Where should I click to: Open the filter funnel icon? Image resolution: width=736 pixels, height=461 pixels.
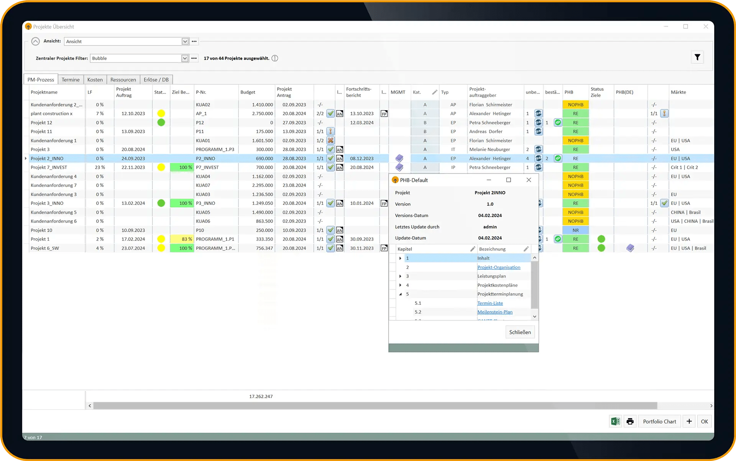697,57
